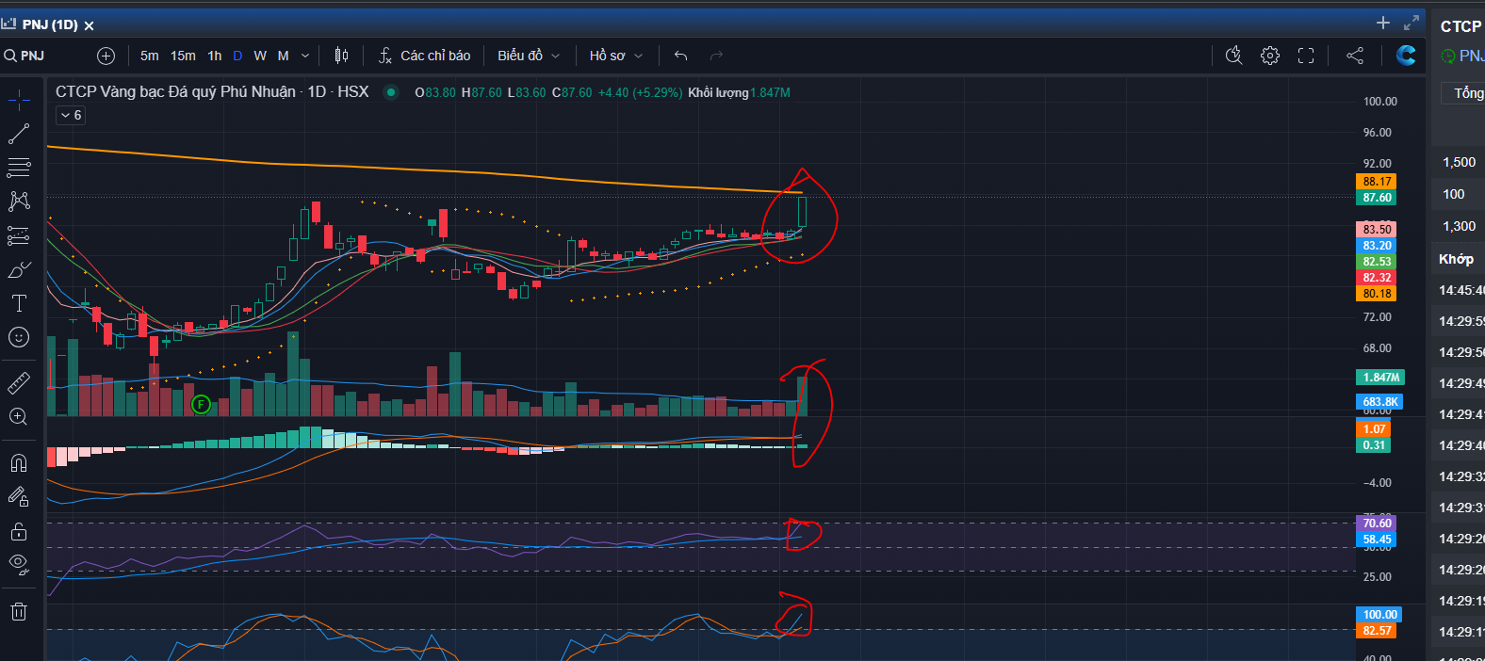This screenshot has height=661, width=1485.
Task: Open the candlestick chart type selector
Action: point(342,56)
